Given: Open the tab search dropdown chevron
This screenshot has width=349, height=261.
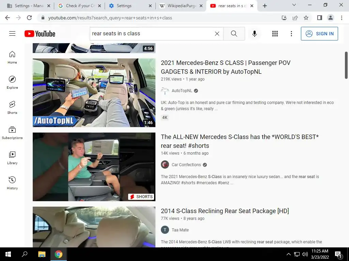Looking at the screenshot, I should tap(294, 5).
